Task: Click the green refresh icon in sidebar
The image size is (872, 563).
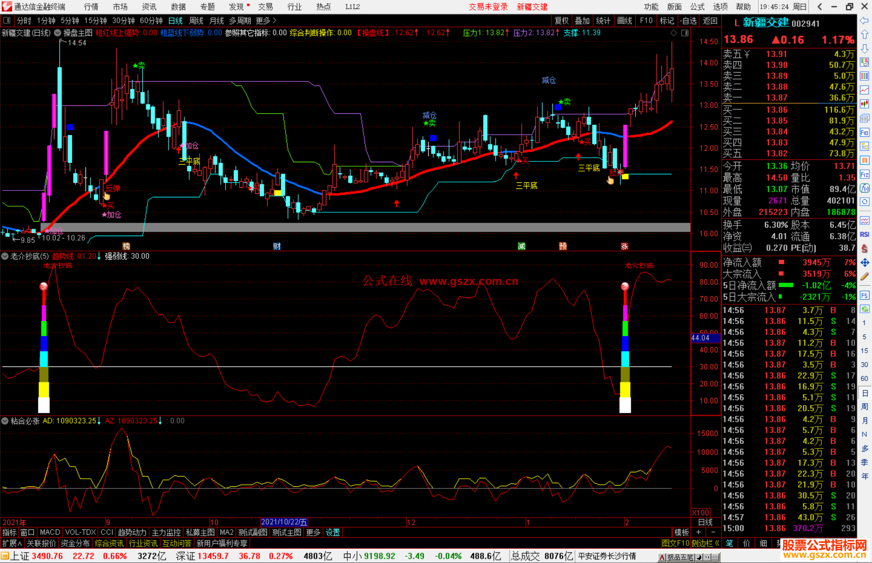Action: click(864, 309)
